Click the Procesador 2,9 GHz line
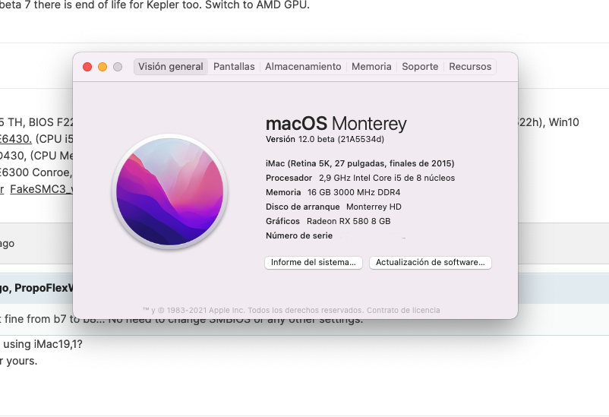The width and height of the screenshot is (609, 417). click(x=360, y=178)
